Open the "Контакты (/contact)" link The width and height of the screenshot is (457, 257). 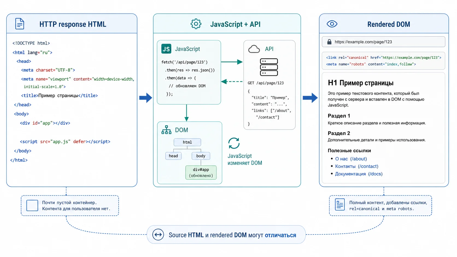point(357,166)
